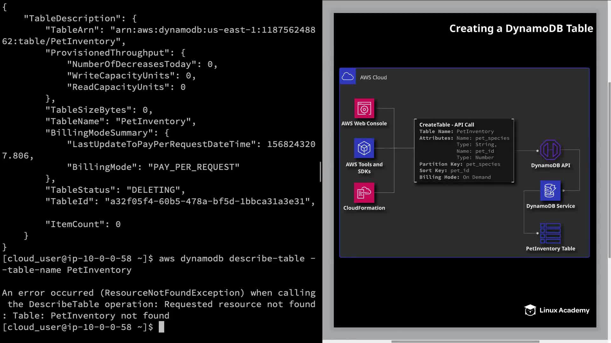This screenshot has width=611, height=343.
Task: Click the AWS Web Console icon
Action: 364,109
